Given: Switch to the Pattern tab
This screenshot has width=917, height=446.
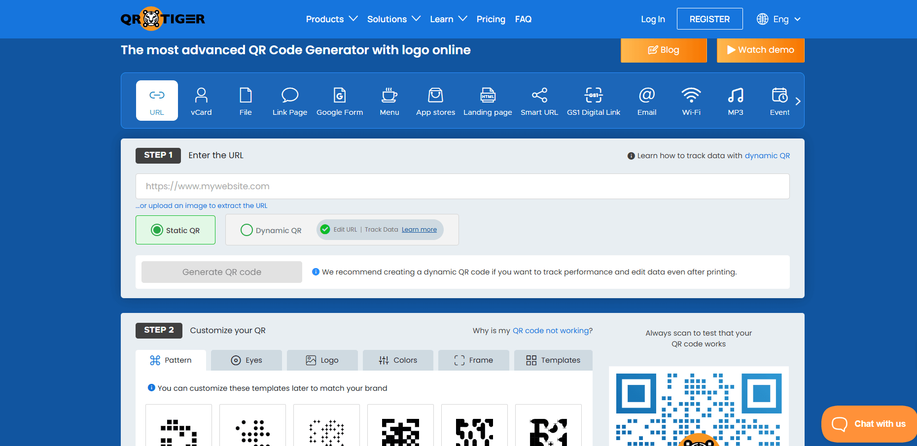Looking at the screenshot, I should [x=171, y=360].
